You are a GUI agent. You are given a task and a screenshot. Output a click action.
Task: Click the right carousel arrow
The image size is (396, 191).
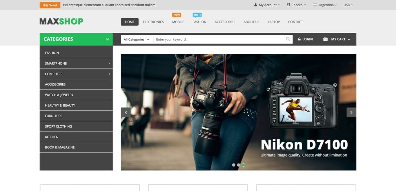click(351, 112)
